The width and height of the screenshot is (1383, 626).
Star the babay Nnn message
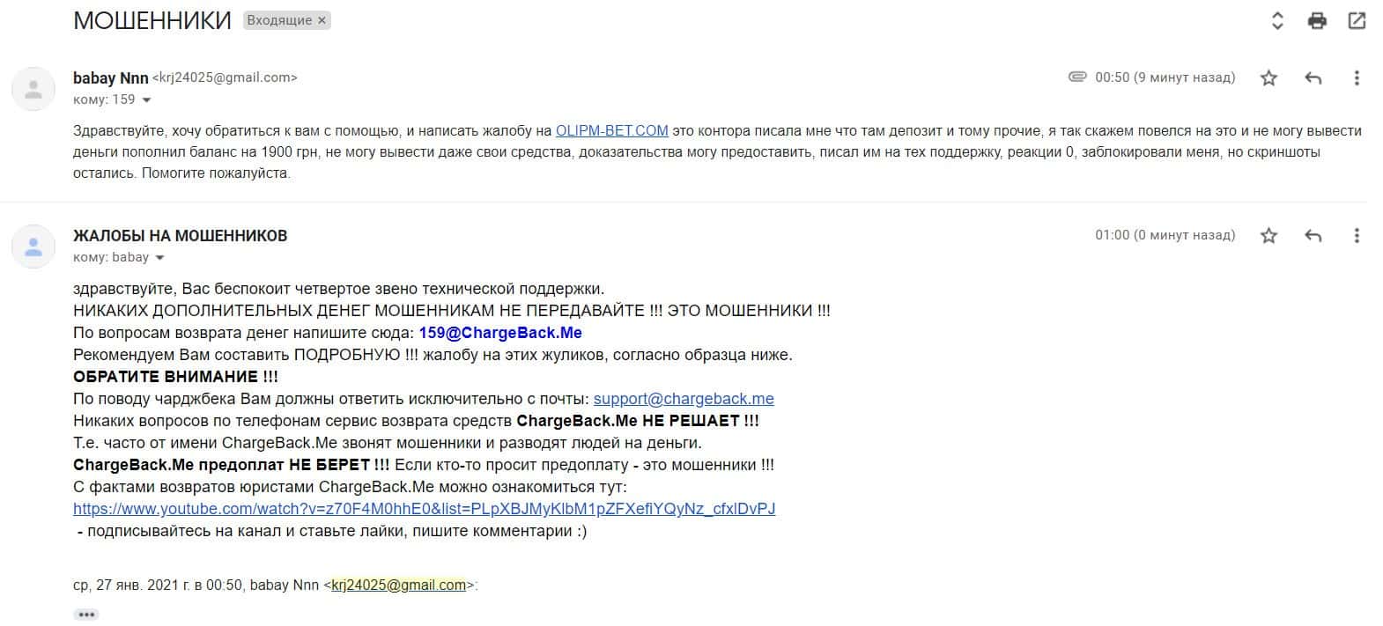pyautogui.click(x=1268, y=78)
